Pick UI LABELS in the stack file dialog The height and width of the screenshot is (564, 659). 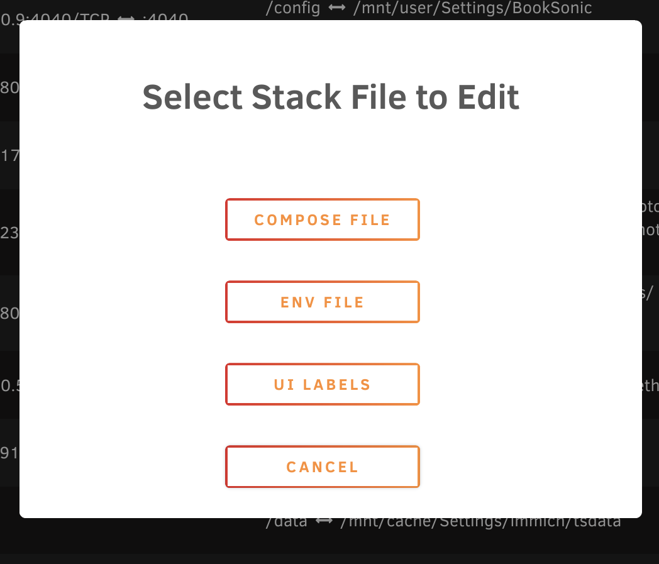click(x=322, y=384)
